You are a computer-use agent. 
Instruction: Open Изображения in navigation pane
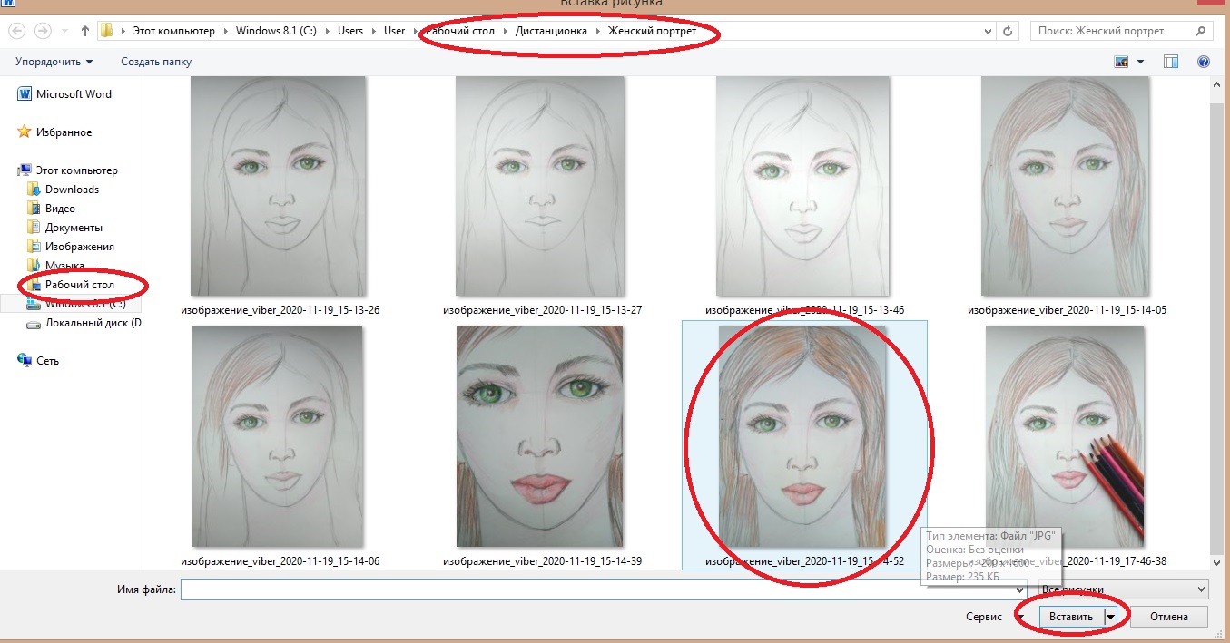coord(80,247)
